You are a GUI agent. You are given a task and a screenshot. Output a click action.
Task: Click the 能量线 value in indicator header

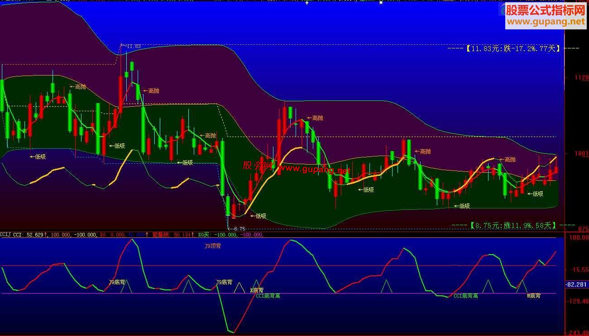[x=172, y=235]
